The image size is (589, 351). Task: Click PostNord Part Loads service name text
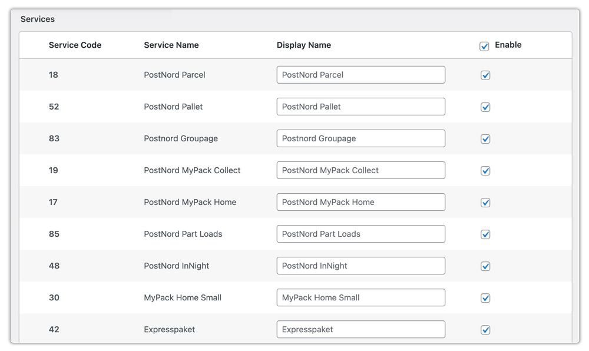pyautogui.click(x=183, y=234)
